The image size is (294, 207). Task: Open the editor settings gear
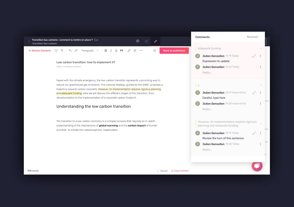coord(155,50)
